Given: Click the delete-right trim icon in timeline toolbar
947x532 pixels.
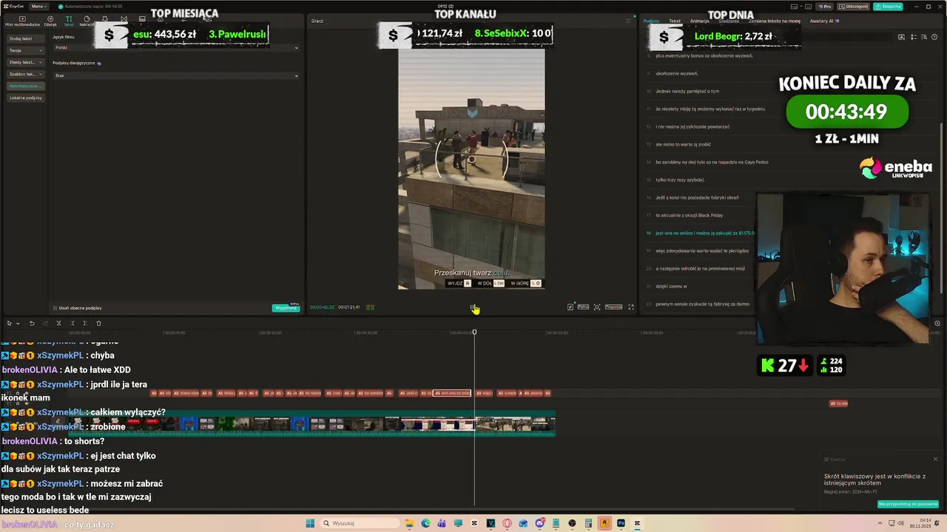Looking at the screenshot, I should click(x=84, y=323).
